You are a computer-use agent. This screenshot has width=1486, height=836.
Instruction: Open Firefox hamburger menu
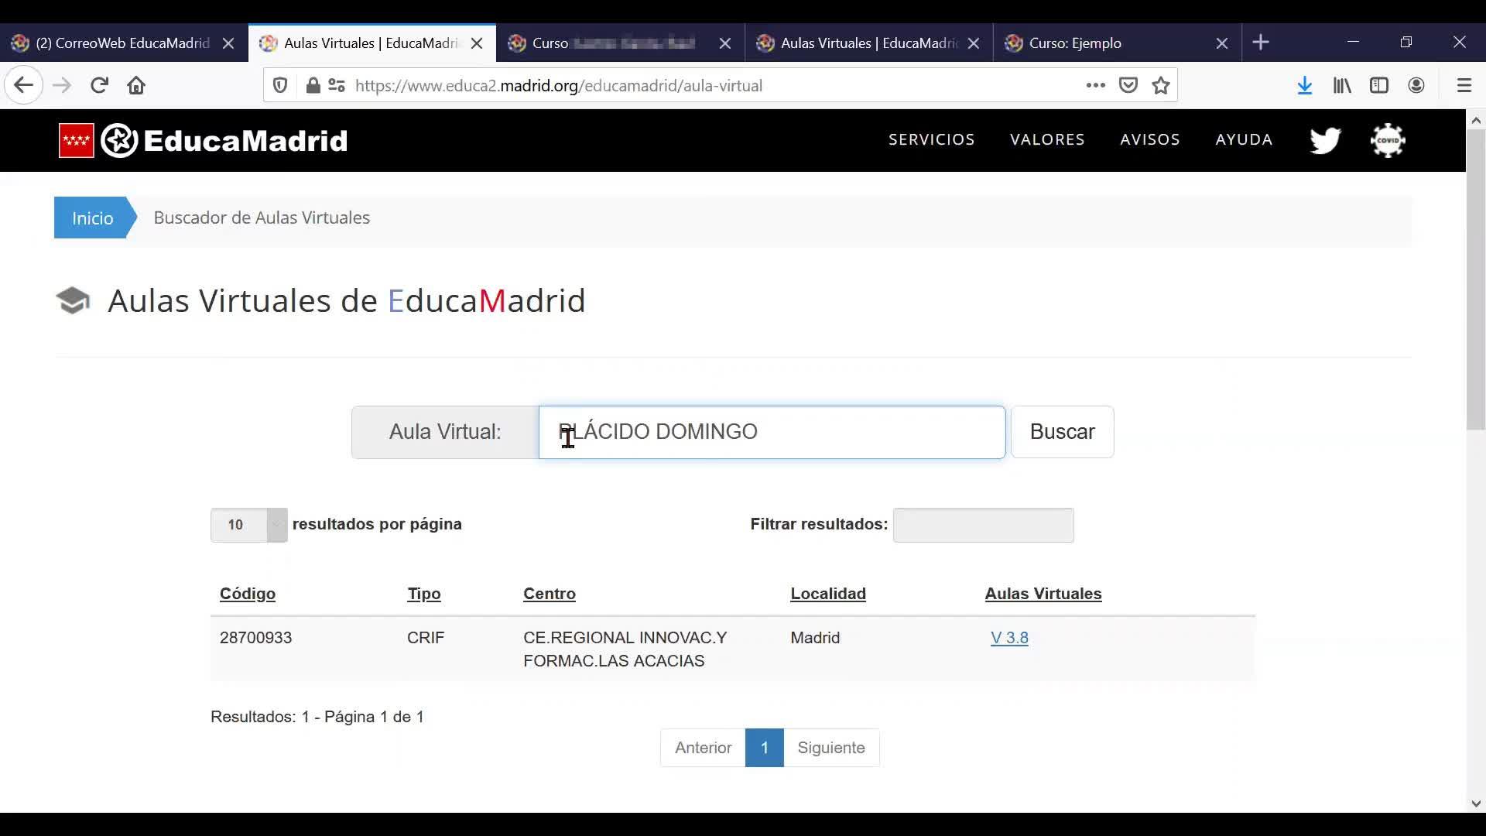pos(1464,85)
